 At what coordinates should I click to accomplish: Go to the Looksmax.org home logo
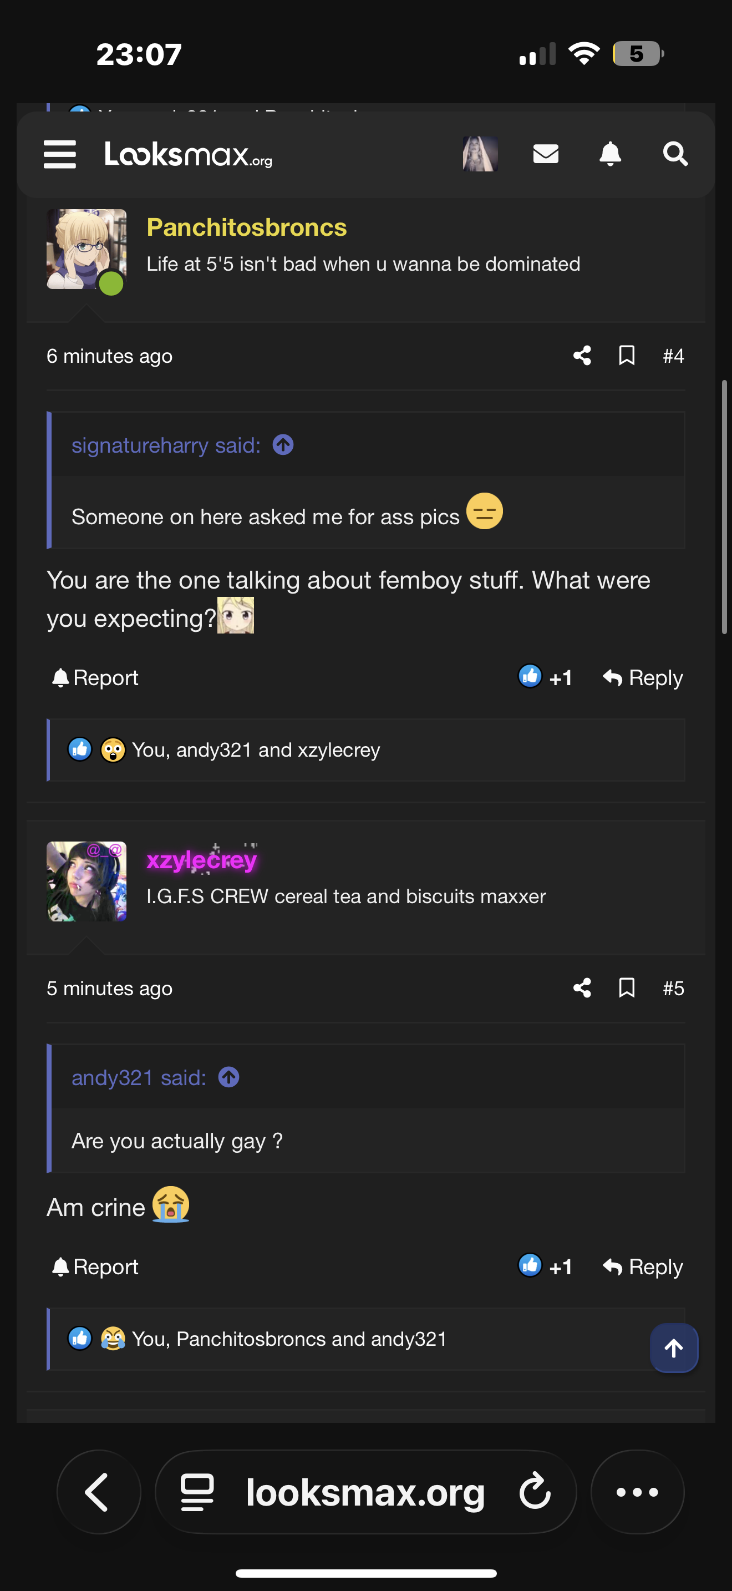pyautogui.click(x=188, y=154)
